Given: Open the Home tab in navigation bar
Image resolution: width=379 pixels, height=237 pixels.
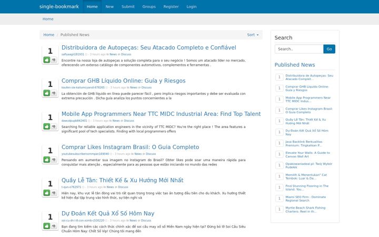Looking at the screenshot, I should [x=92, y=6].
